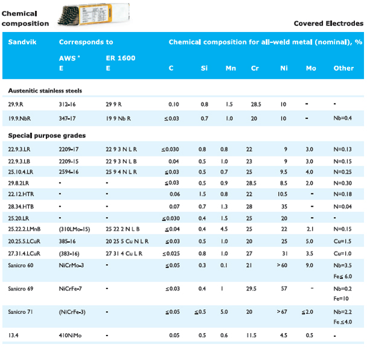Click the 'Ni' column header
This screenshot has width=367, height=347.
tap(284, 68)
